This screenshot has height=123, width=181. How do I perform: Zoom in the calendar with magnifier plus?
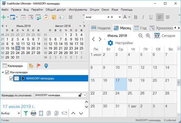[148, 36]
